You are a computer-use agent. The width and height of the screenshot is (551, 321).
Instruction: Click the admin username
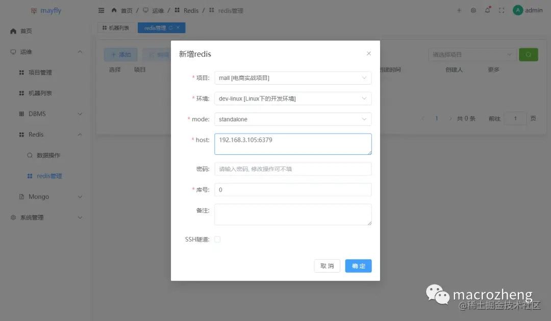pyautogui.click(x=534, y=11)
